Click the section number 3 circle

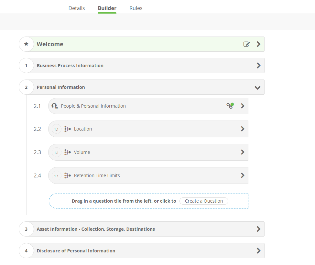[x=26, y=229]
